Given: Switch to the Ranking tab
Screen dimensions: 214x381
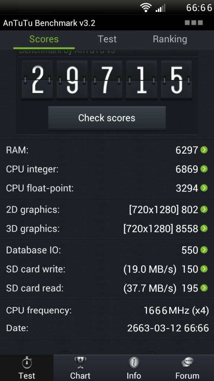Looking at the screenshot, I should coord(170,39).
